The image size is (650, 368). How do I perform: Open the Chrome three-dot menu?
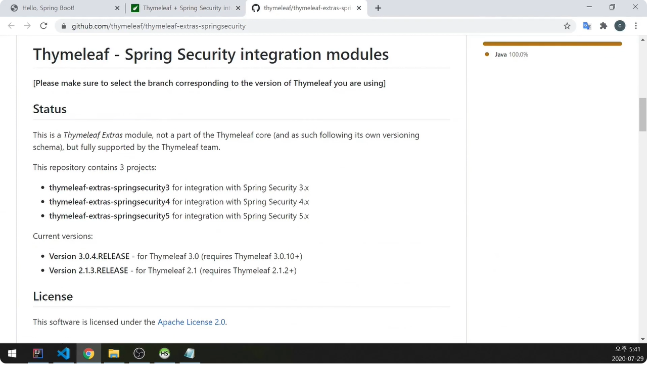[636, 26]
